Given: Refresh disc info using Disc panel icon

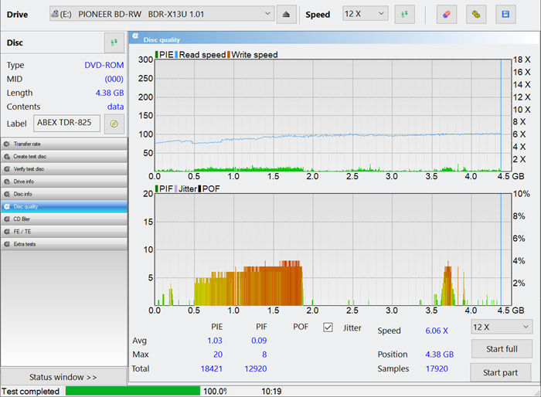Looking at the screenshot, I should click(114, 42).
